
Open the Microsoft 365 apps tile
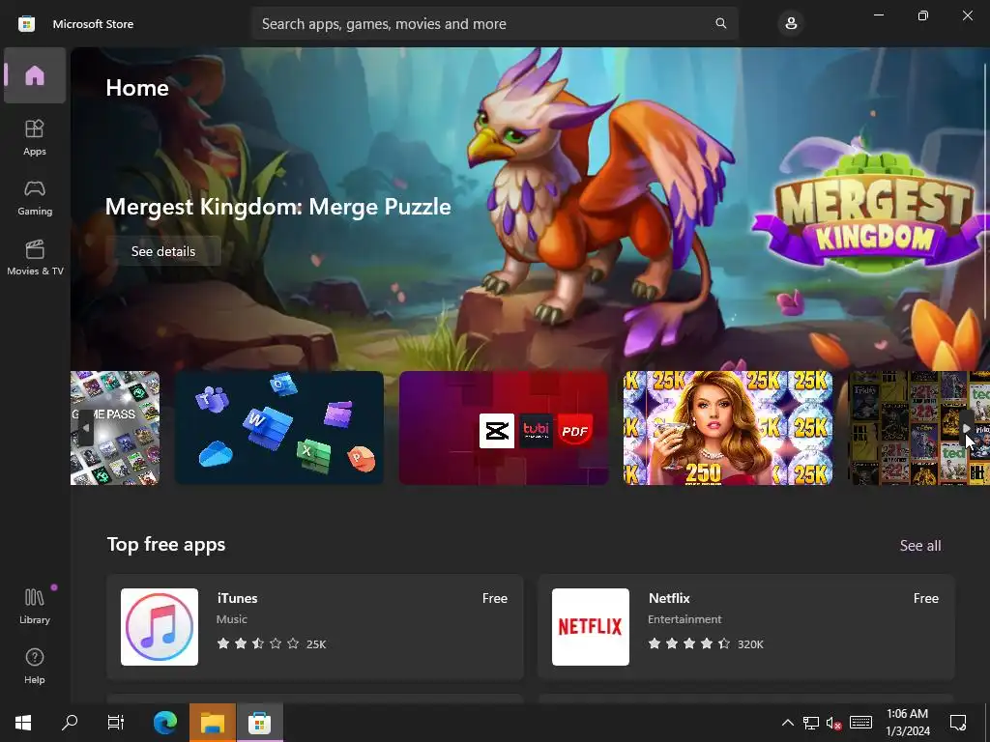[x=279, y=428]
